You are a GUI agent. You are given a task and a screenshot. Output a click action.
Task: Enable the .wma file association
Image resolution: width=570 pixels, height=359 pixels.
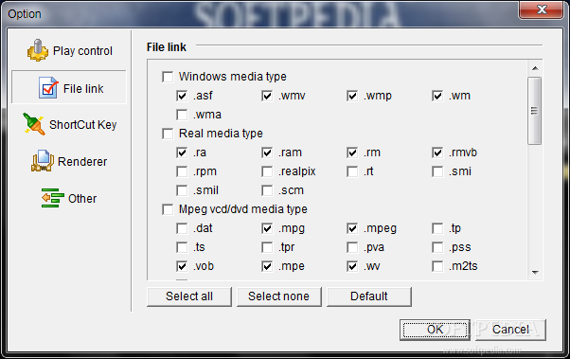(182, 115)
